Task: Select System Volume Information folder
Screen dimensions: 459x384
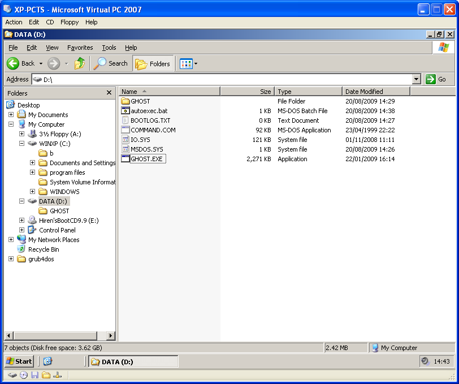Action: tap(83, 182)
